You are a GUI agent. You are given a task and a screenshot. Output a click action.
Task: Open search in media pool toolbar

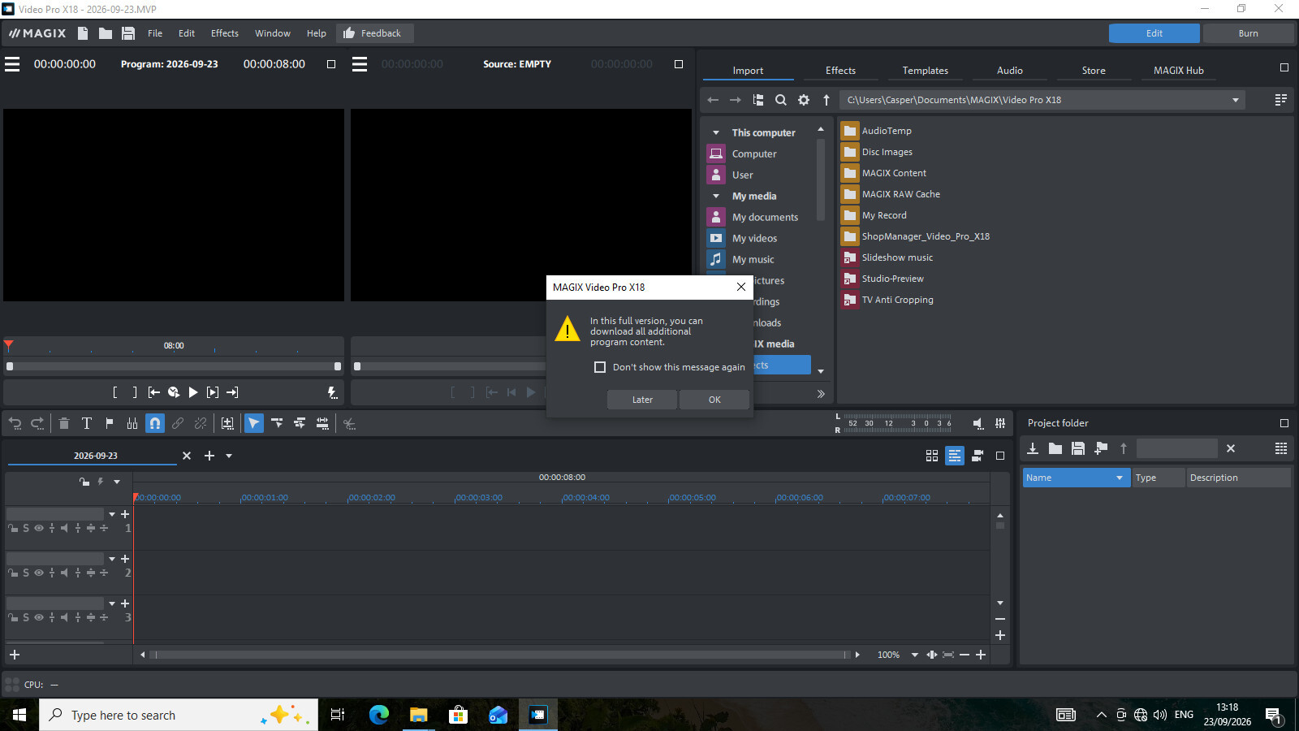click(x=781, y=100)
